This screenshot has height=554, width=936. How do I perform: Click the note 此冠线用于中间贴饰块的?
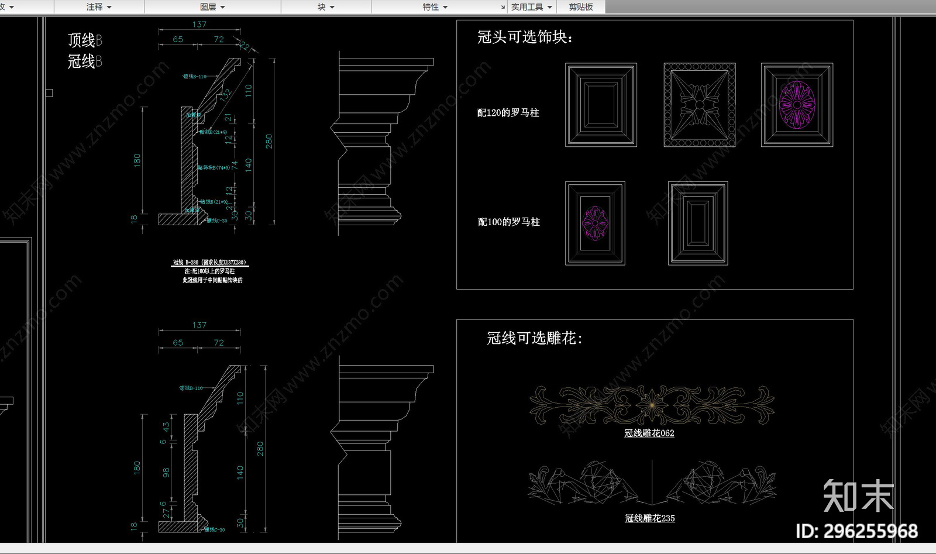[x=212, y=280]
